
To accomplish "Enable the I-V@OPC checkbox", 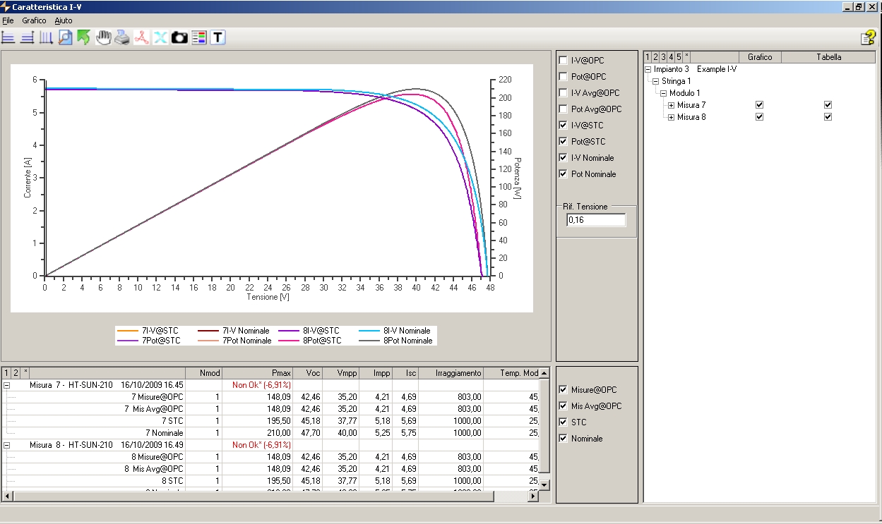I will click(563, 61).
